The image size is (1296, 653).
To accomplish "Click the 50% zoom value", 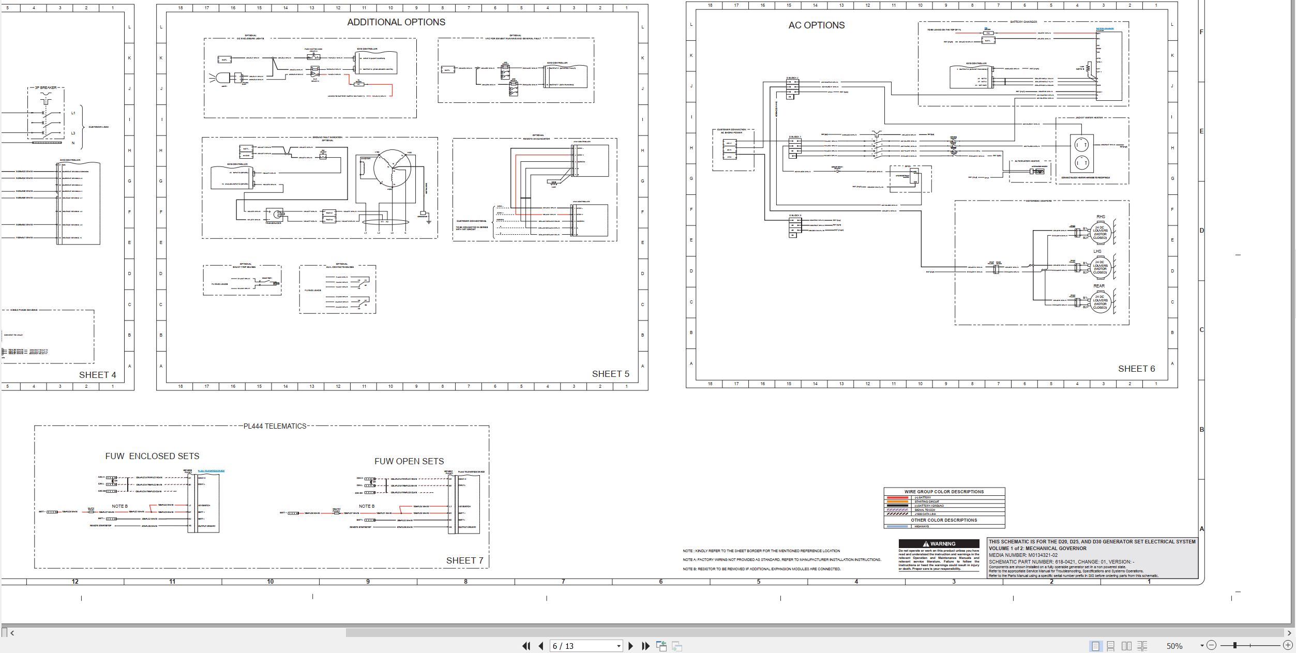I will tap(1174, 646).
